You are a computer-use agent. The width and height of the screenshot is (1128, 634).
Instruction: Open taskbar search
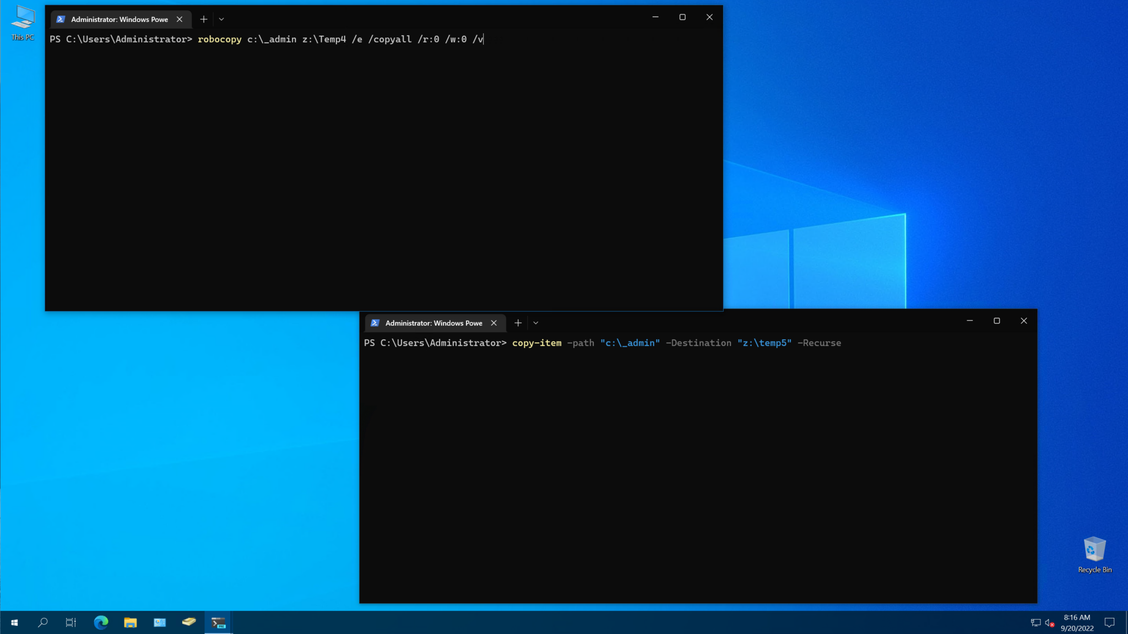(42, 622)
